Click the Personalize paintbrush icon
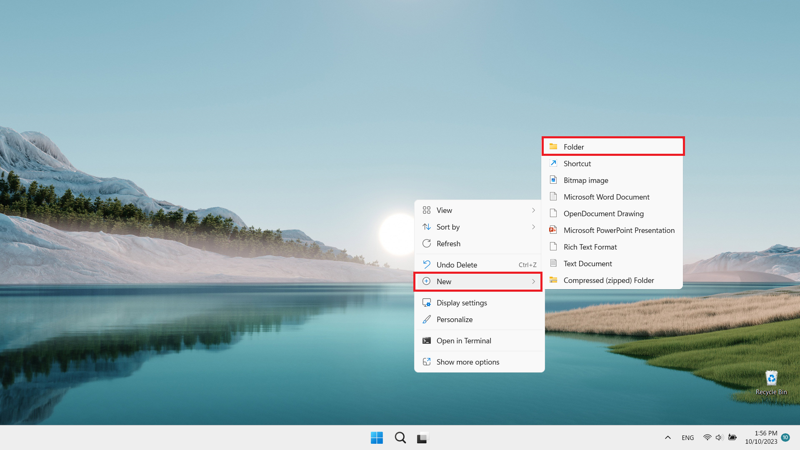 427,320
